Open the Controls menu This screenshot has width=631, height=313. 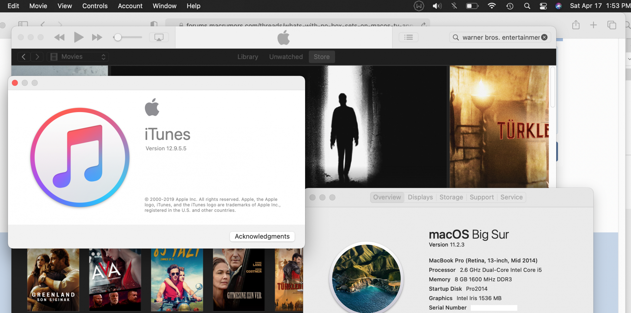(x=95, y=6)
